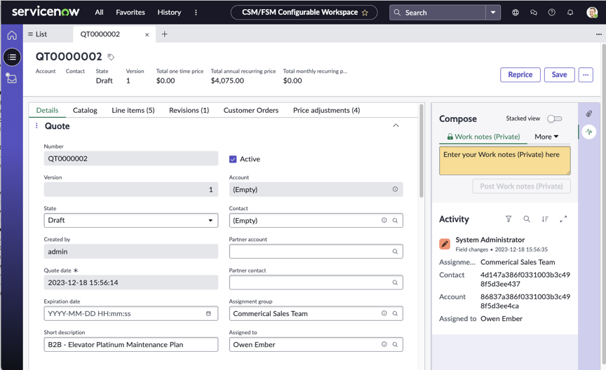The height and width of the screenshot is (370, 606).
Task: Expand the Activity panel to full size
Action: pyautogui.click(x=563, y=219)
